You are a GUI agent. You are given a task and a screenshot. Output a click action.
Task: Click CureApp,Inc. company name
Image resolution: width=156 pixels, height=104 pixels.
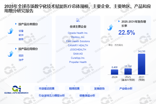[78, 58]
